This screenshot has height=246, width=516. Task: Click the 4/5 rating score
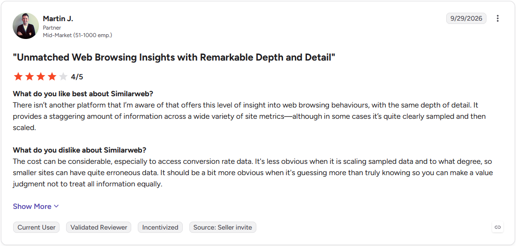(x=77, y=77)
